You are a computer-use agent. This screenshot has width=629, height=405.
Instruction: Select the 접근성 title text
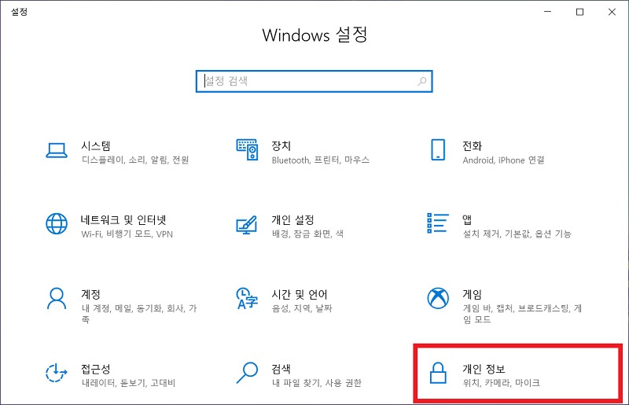pyautogui.click(x=95, y=369)
